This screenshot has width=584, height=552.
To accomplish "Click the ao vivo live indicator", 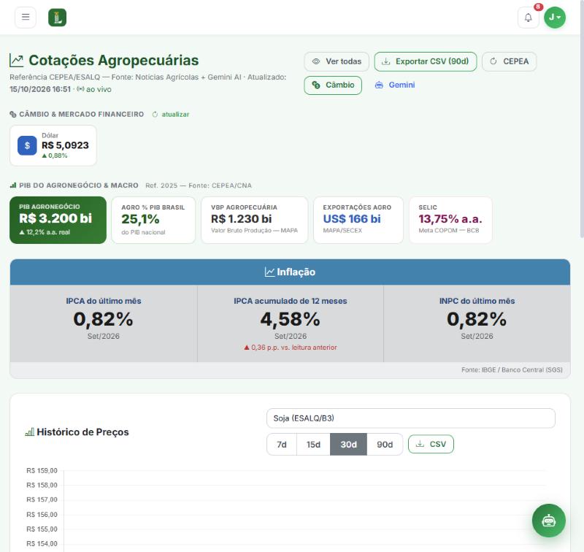I will tap(94, 89).
